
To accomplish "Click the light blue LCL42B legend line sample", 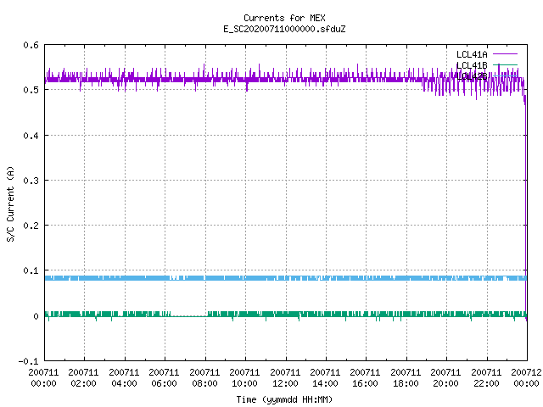I will tap(505, 75).
